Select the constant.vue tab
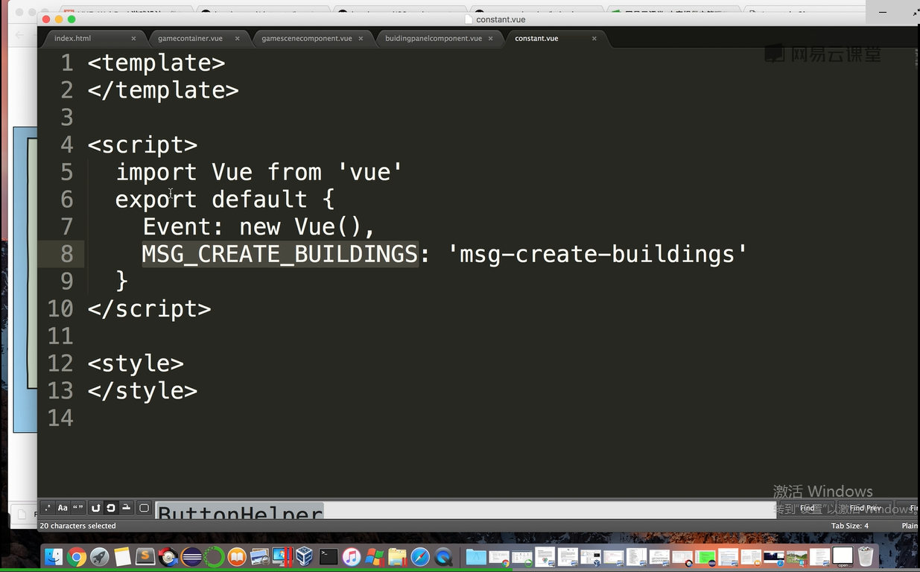 (x=536, y=38)
